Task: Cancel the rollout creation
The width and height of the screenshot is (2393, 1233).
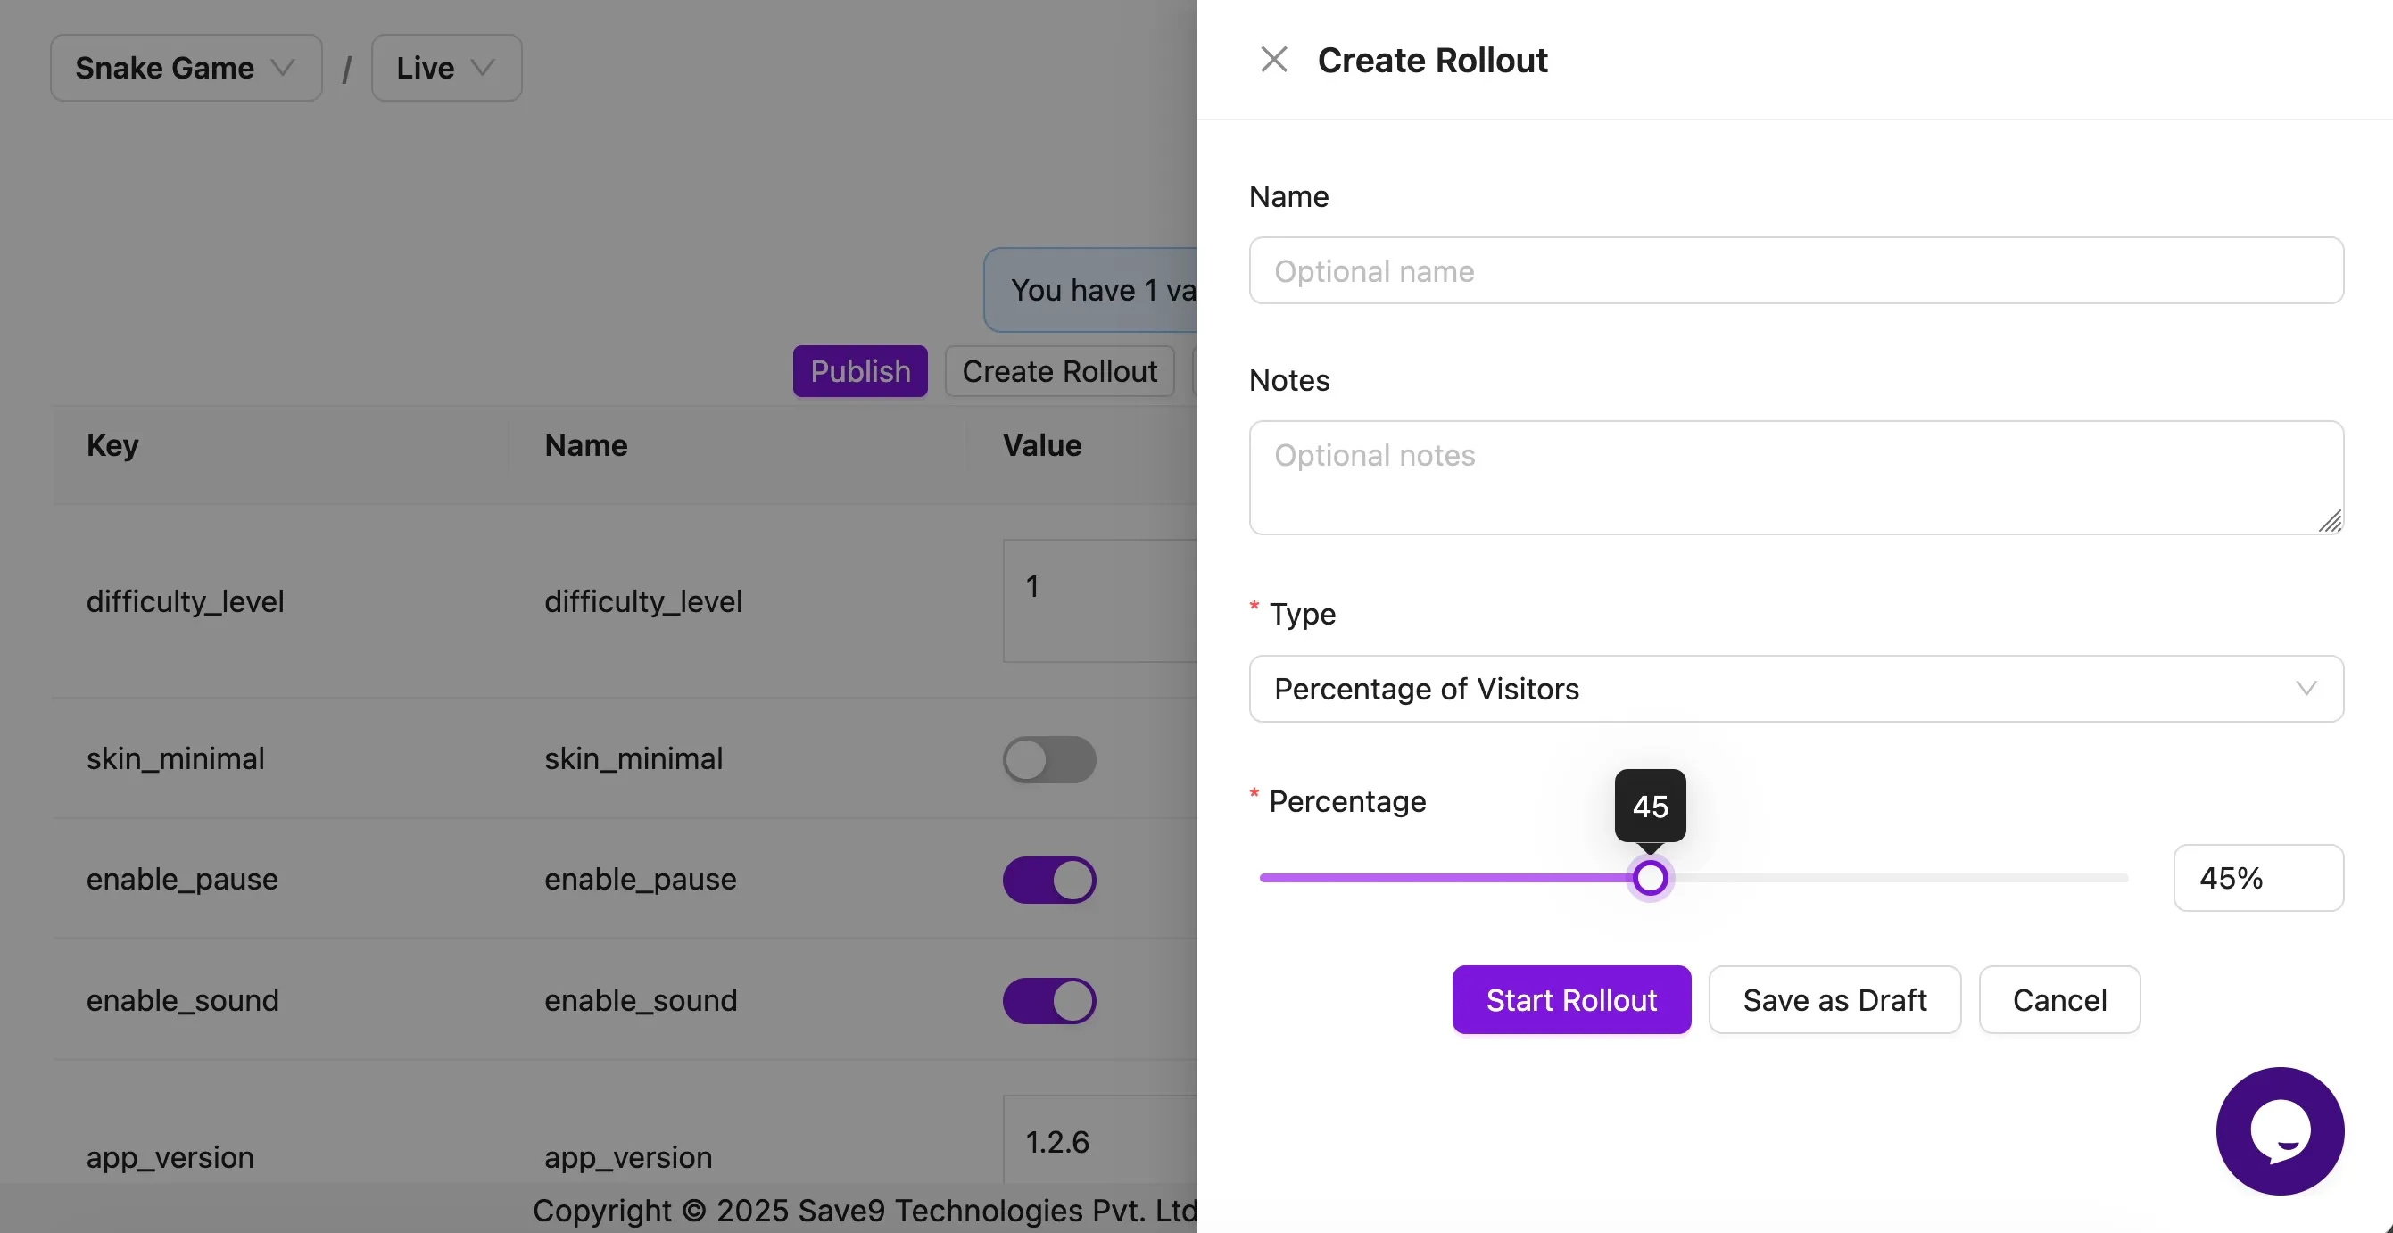Action: [2059, 1000]
